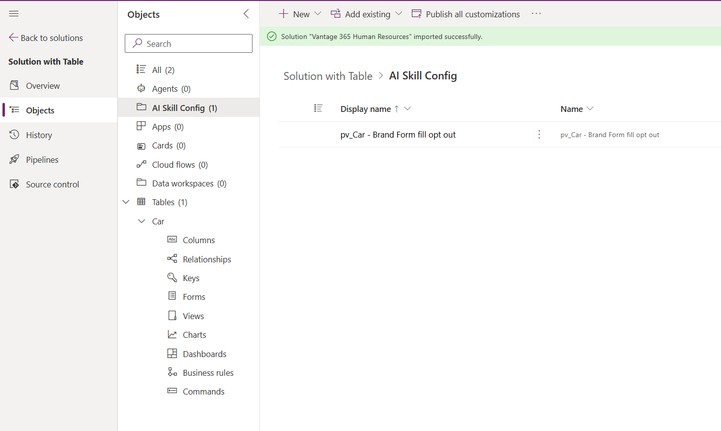Open the toolbar overflow ellipsis

[x=537, y=14]
